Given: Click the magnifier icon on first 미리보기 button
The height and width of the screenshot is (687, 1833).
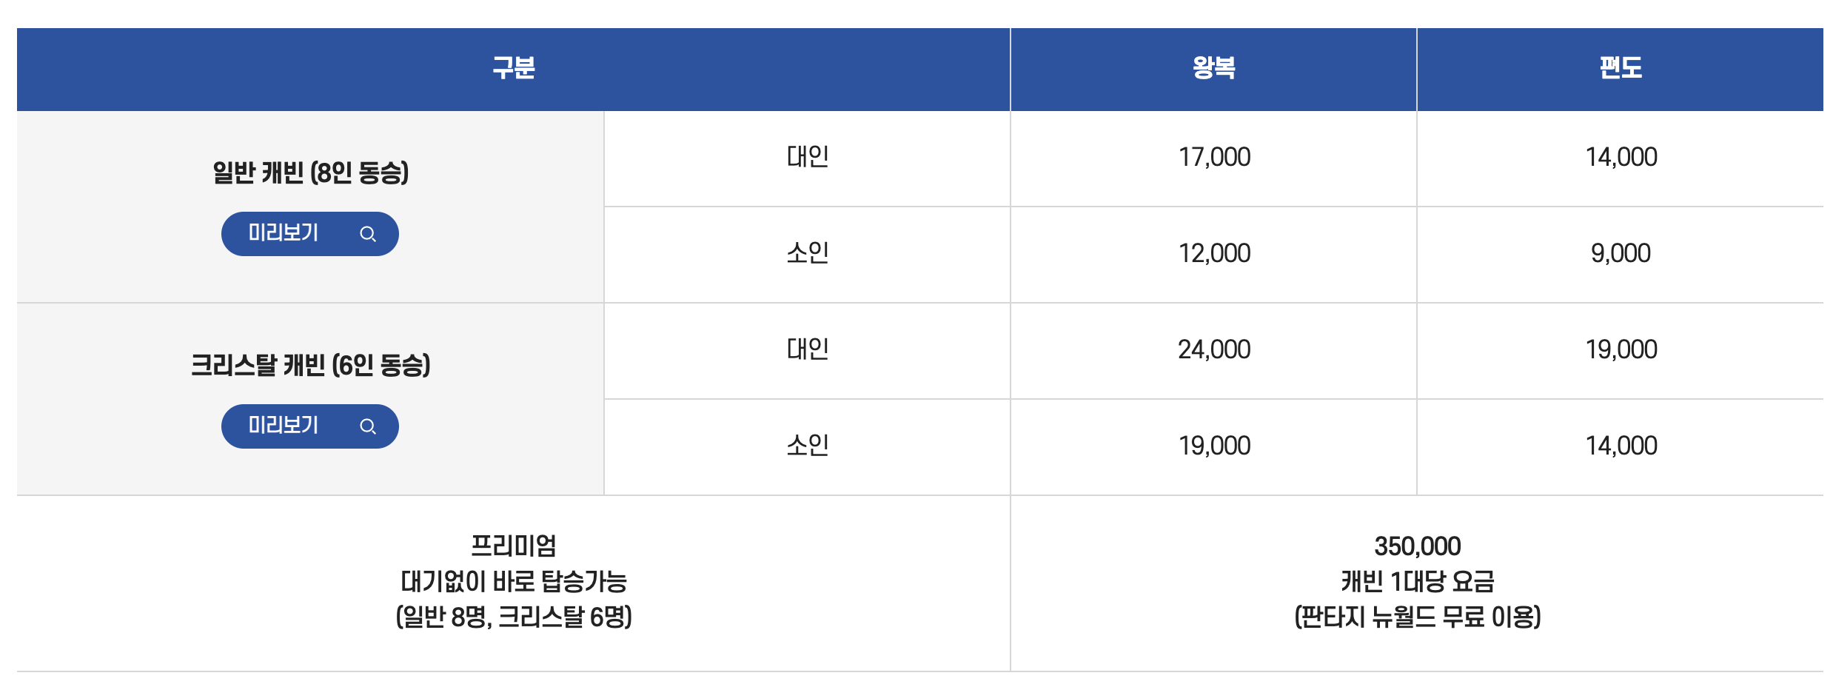Looking at the screenshot, I should point(367,233).
